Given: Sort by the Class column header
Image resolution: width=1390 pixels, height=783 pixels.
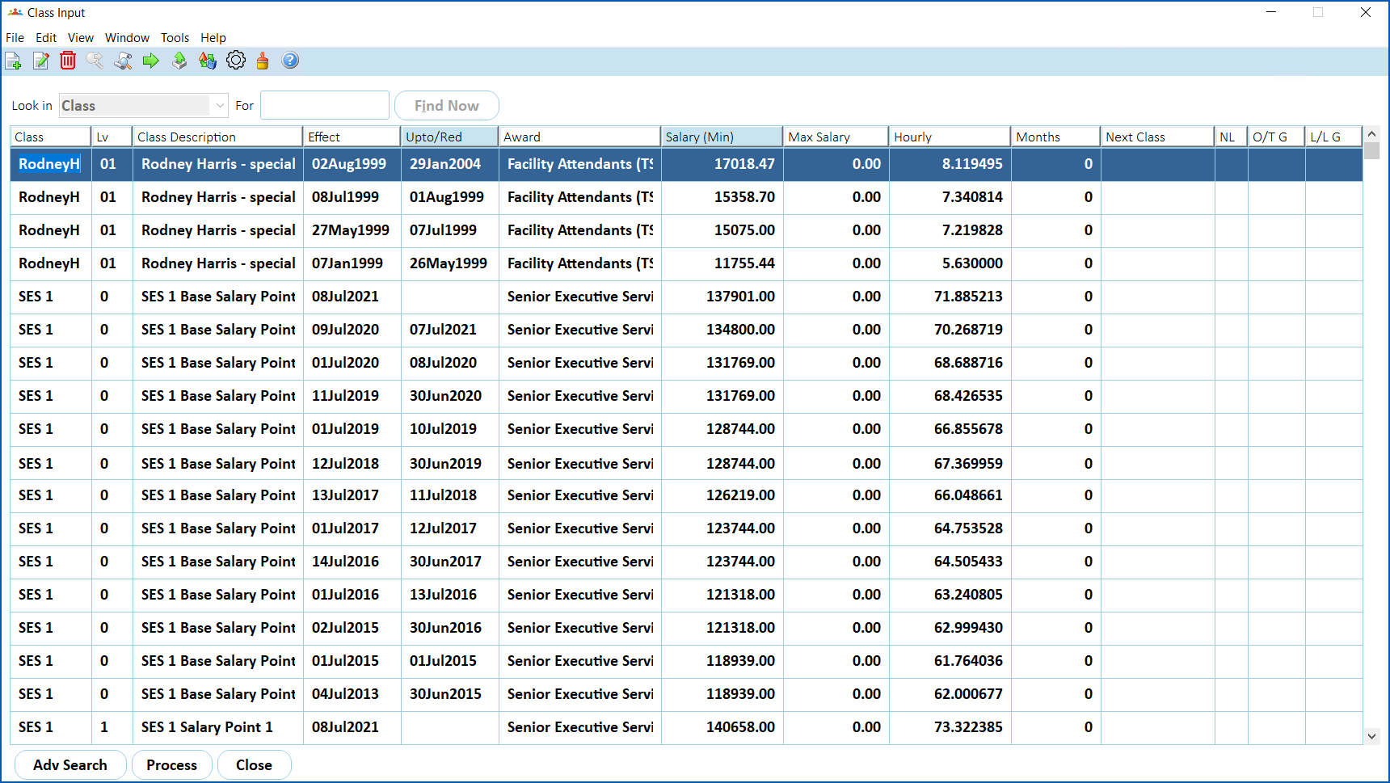Looking at the screenshot, I should click(51, 137).
